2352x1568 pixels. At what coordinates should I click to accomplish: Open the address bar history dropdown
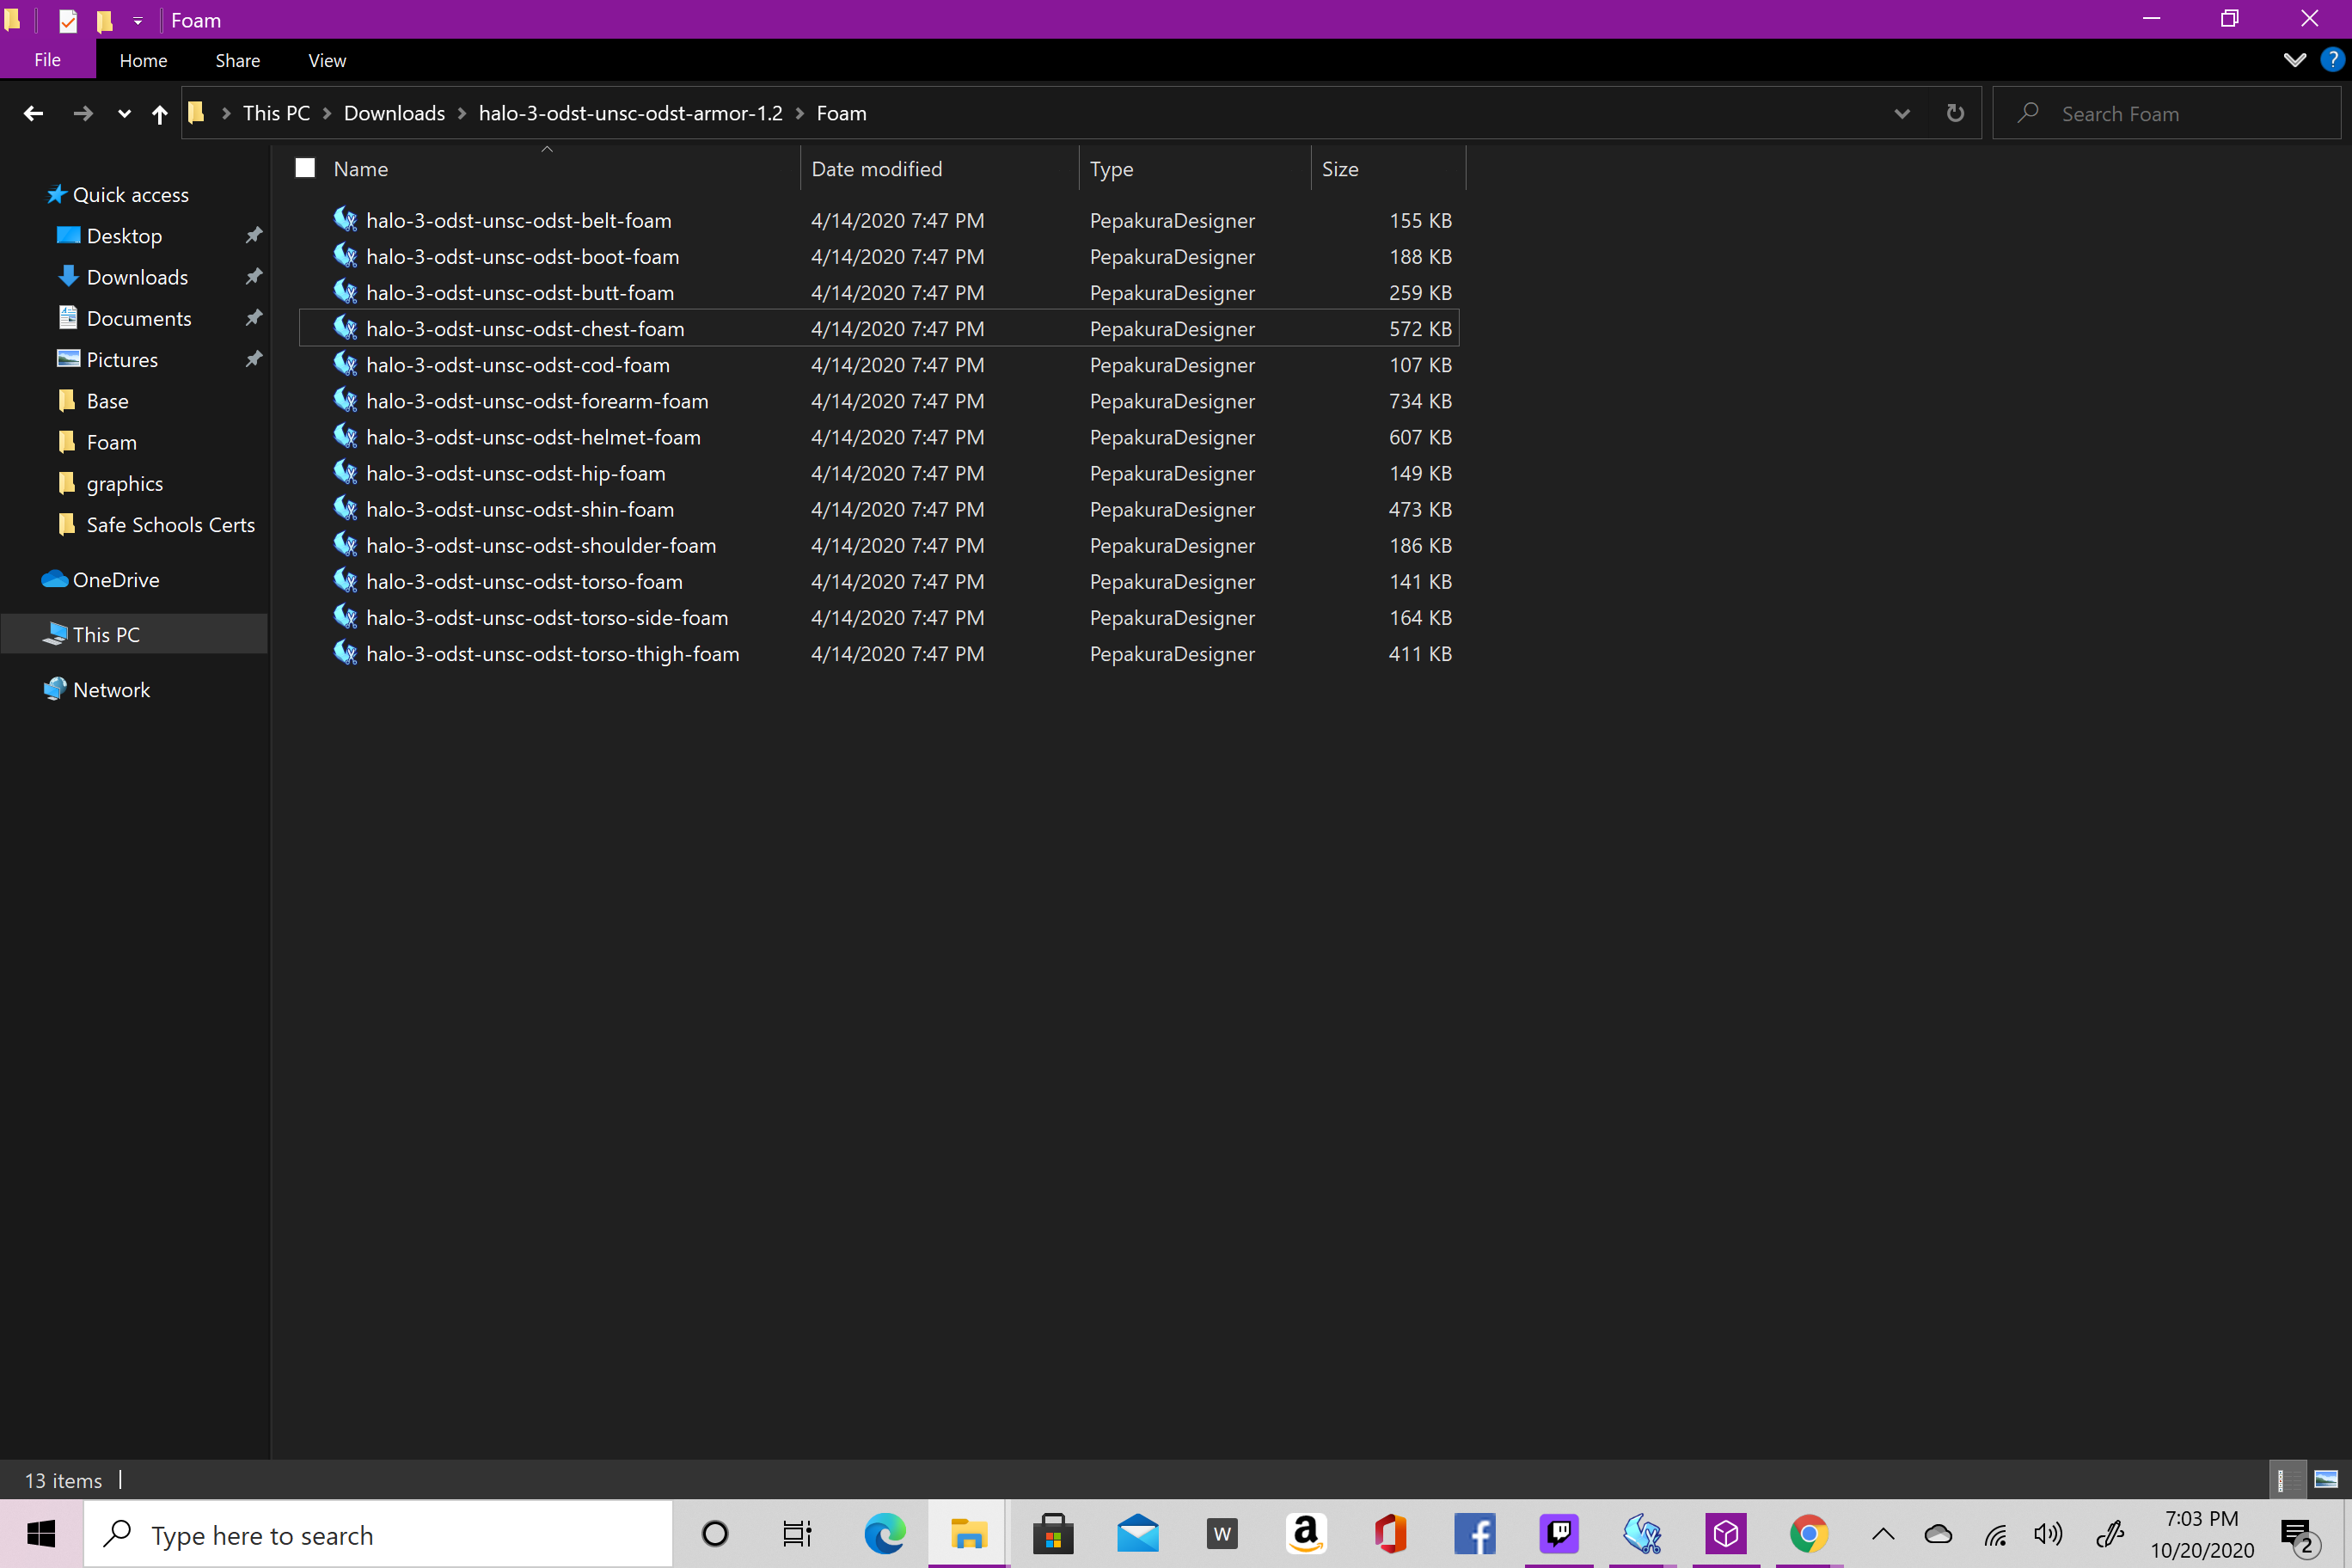tap(1902, 113)
